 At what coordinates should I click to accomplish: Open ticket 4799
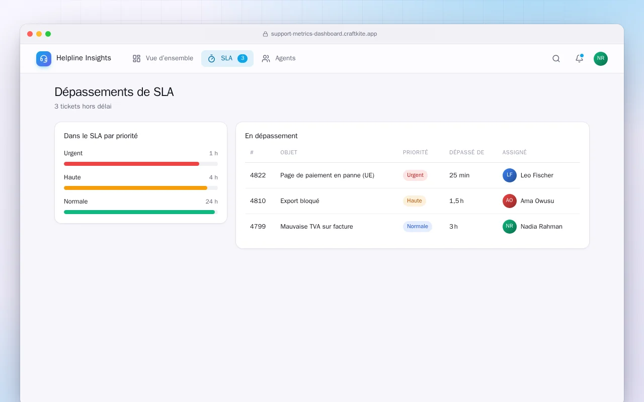(258, 227)
